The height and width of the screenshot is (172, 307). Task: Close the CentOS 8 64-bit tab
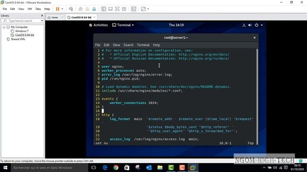click(x=94, y=17)
